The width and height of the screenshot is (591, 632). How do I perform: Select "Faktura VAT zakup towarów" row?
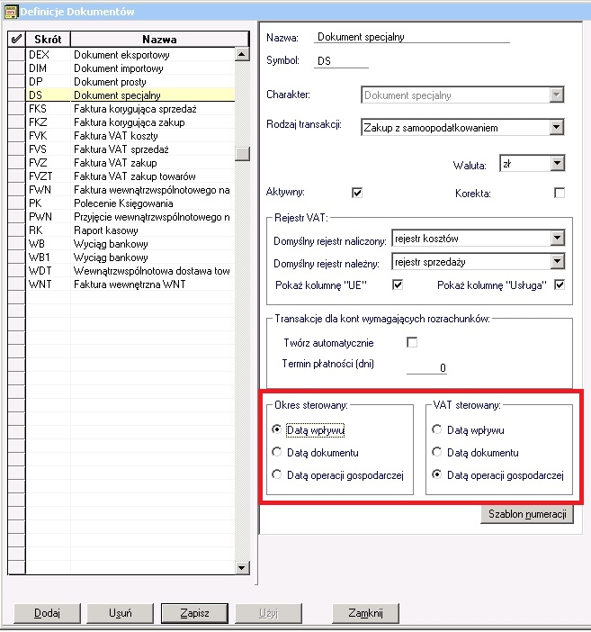(130, 176)
